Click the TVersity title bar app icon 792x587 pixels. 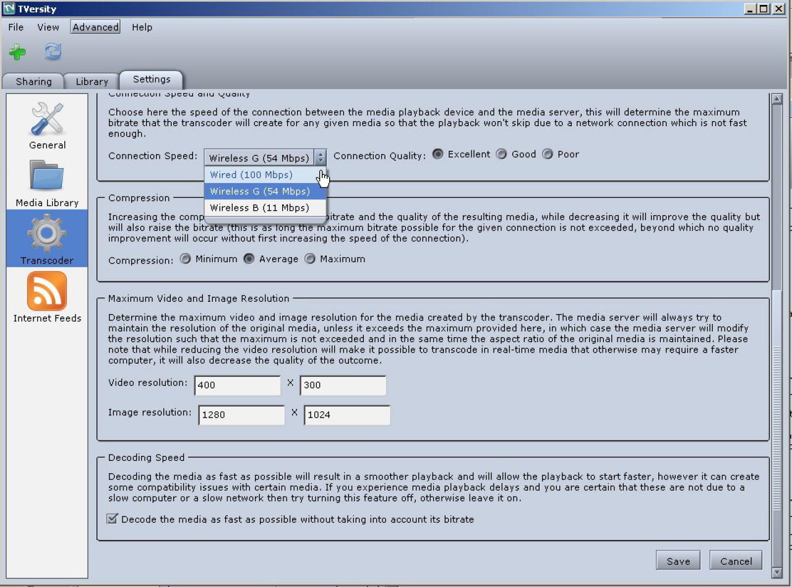[8, 9]
